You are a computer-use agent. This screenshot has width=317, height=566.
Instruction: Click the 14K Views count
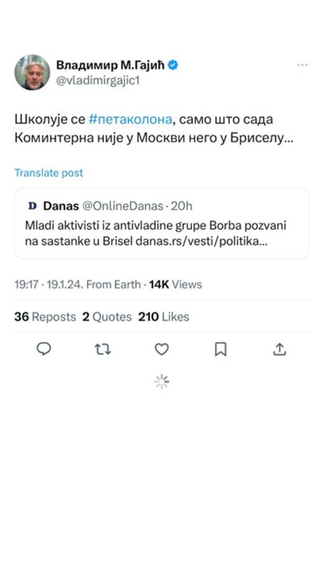click(x=175, y=285)
